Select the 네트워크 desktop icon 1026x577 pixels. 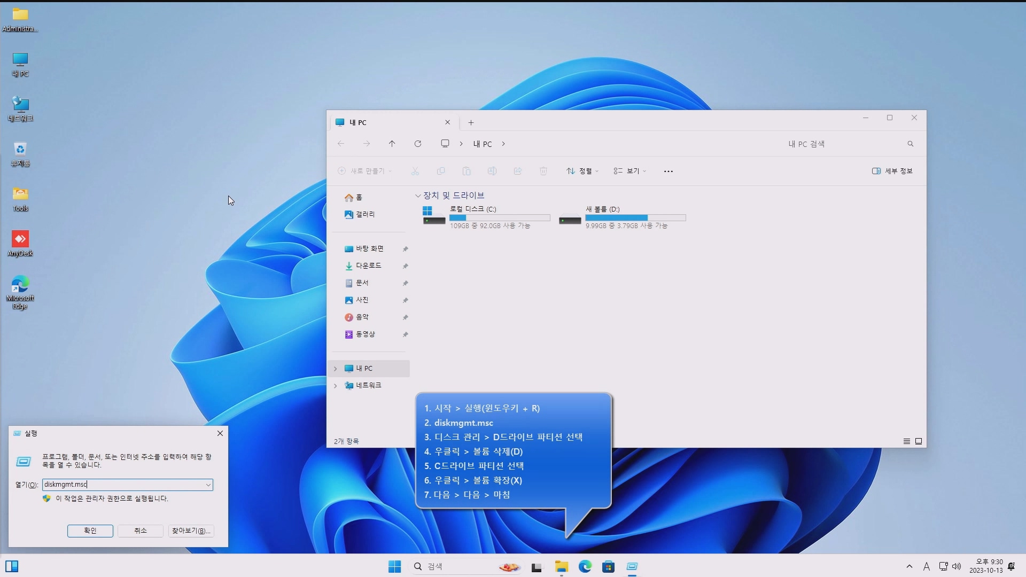20,110
